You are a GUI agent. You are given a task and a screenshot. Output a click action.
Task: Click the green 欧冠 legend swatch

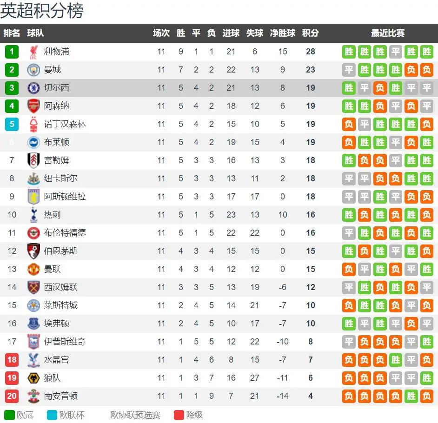(9, 415)
